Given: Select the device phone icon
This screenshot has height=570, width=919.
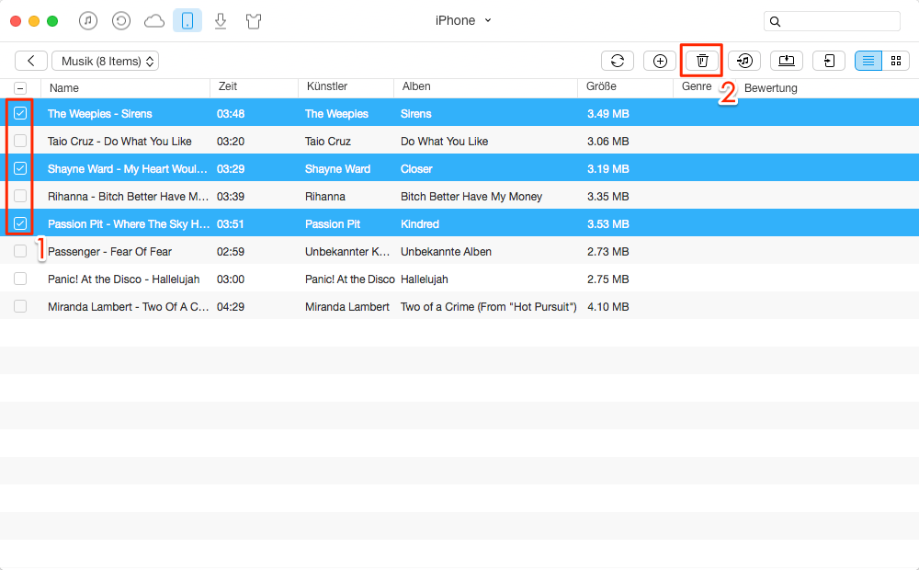Looking at the screenshot, I should [x=187, y=21].
